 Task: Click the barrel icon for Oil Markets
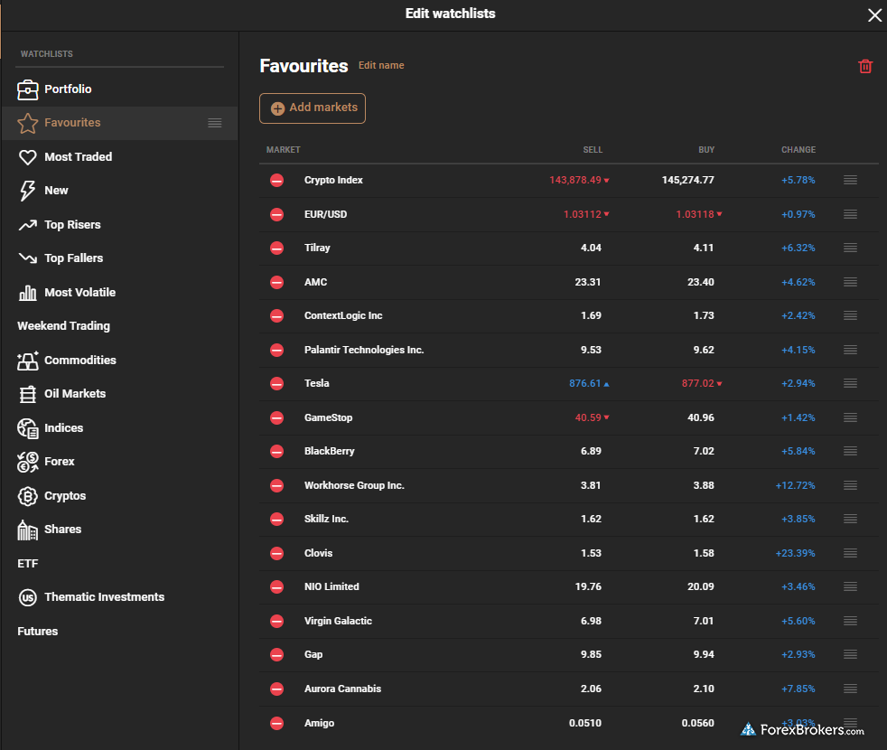point(28,395)
